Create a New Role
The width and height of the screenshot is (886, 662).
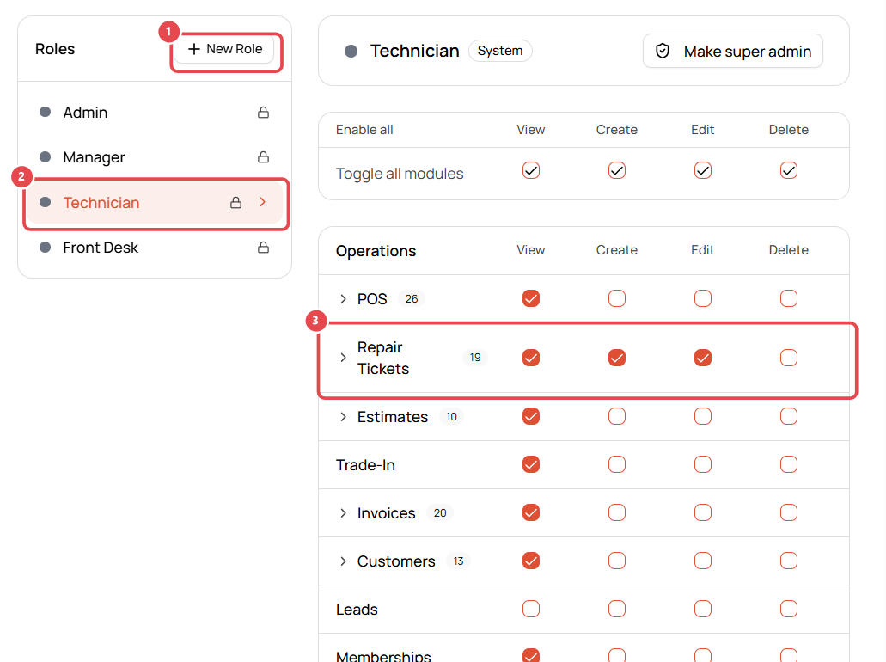(x=224, y=49)
